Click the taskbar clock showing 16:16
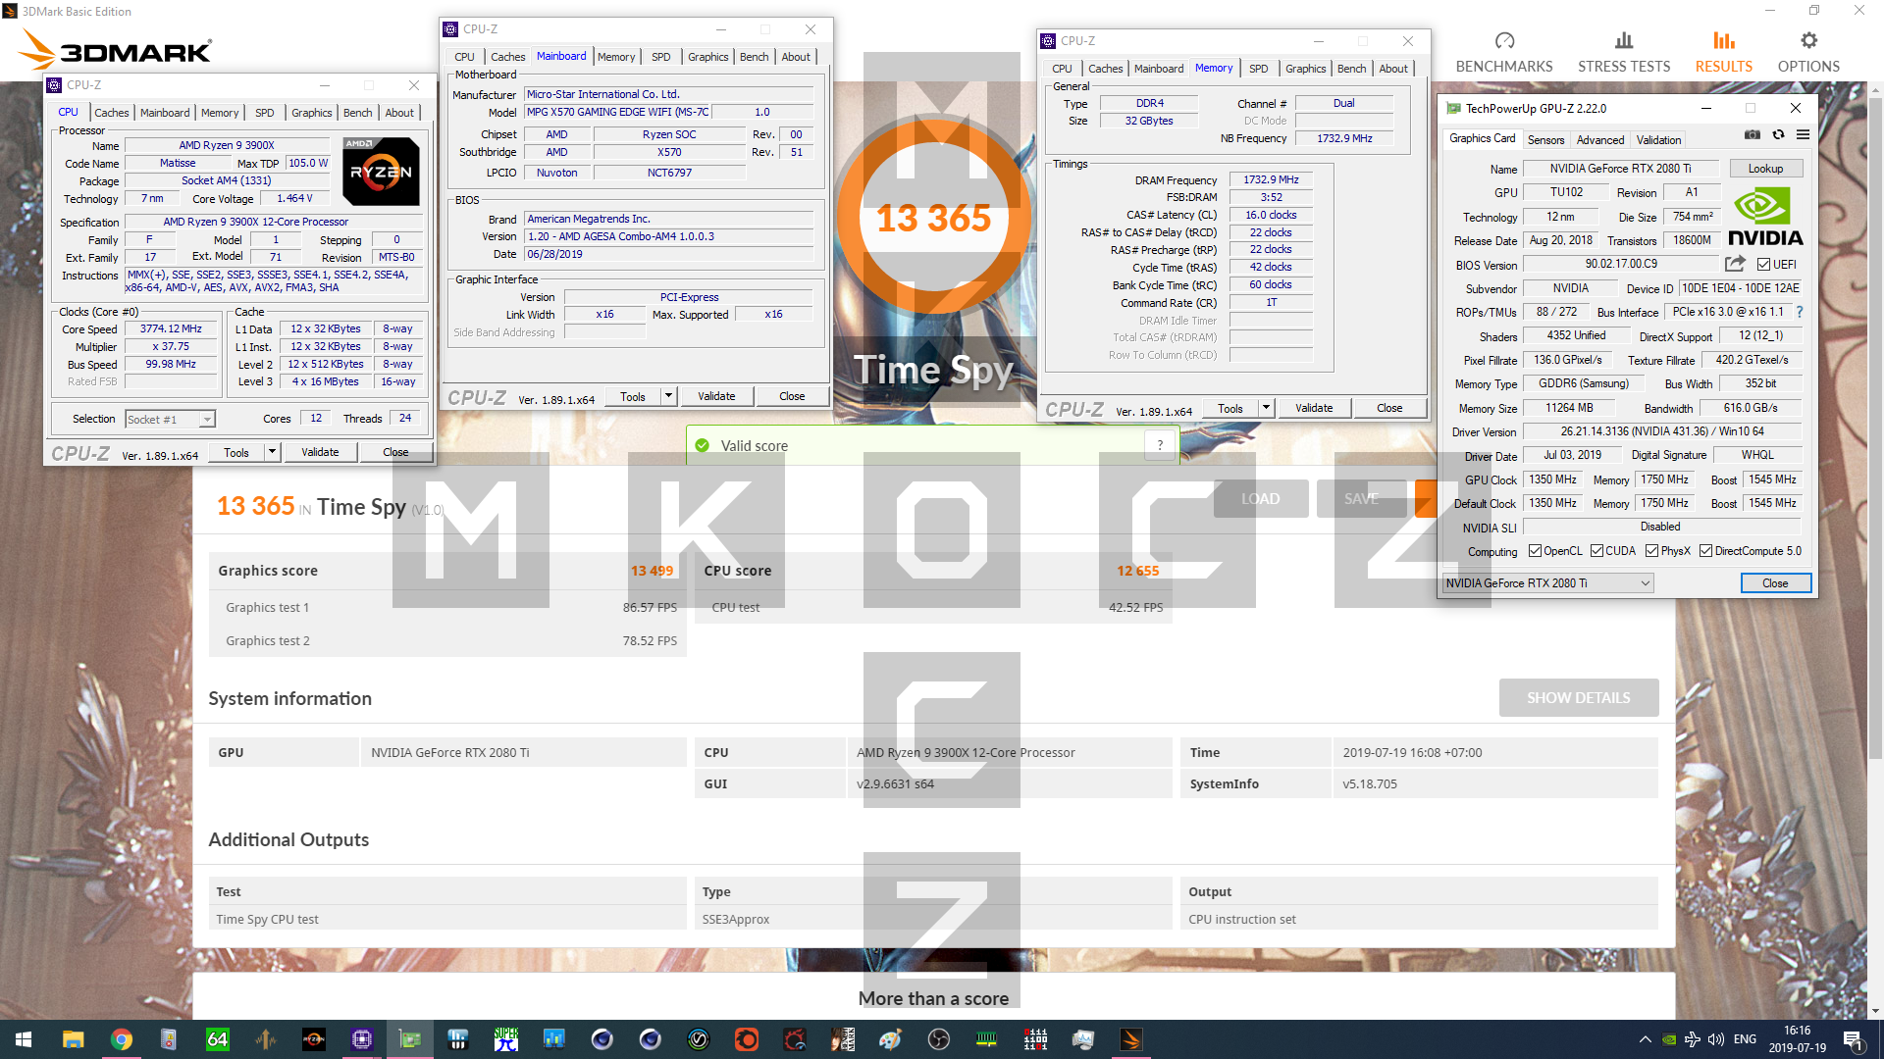 coord(1798,1039)
